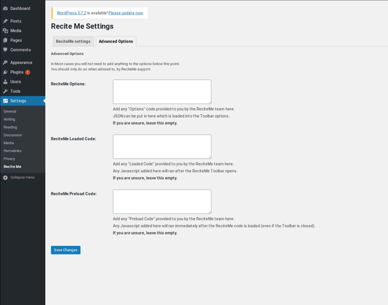This screenshot has height=305, width=388.
Task: Focus the ReciteMe Options textarea
Action: (162, 92)
